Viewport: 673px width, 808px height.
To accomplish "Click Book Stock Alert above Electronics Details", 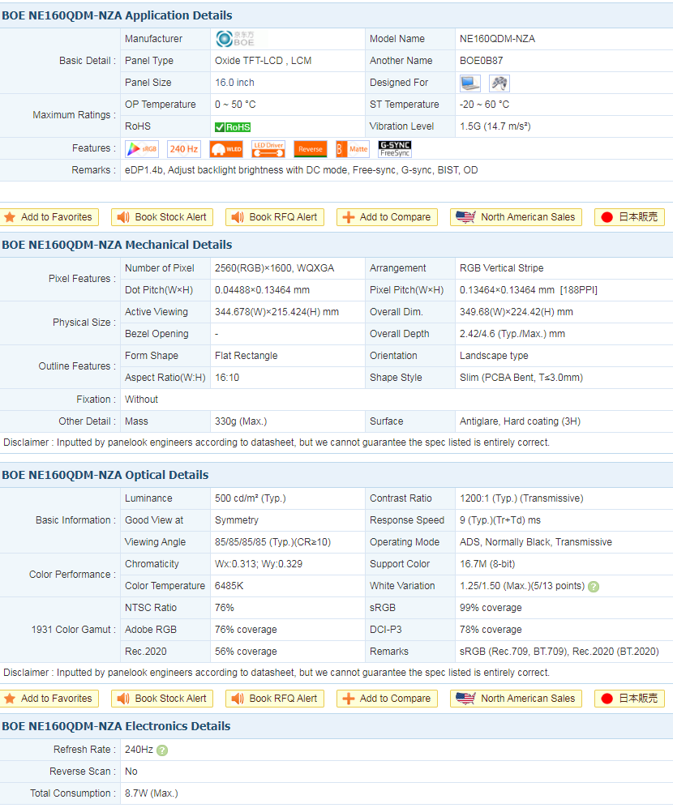I will click(x=162, y=699).
